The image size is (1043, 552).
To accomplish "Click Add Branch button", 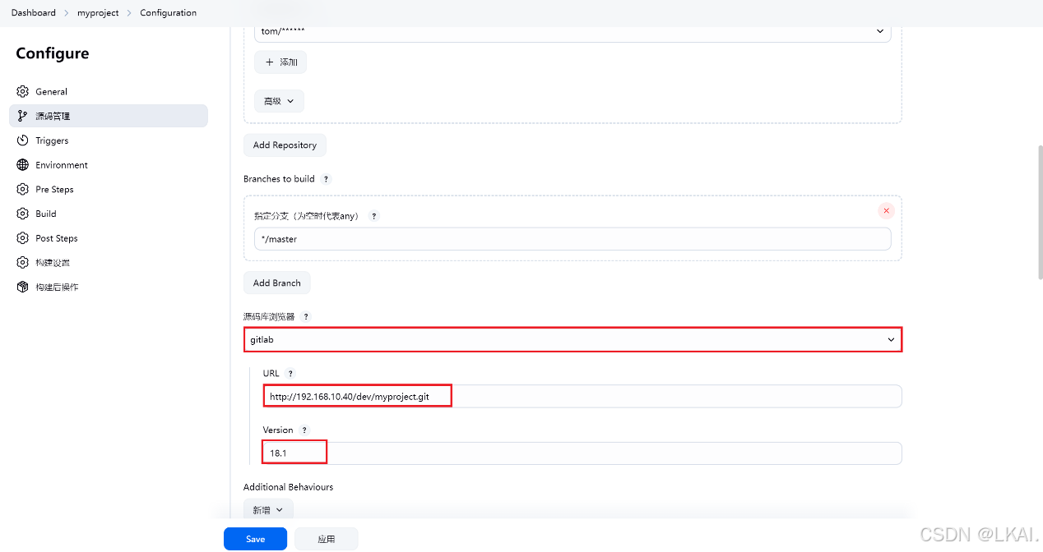I will click(x=276, y=283).
